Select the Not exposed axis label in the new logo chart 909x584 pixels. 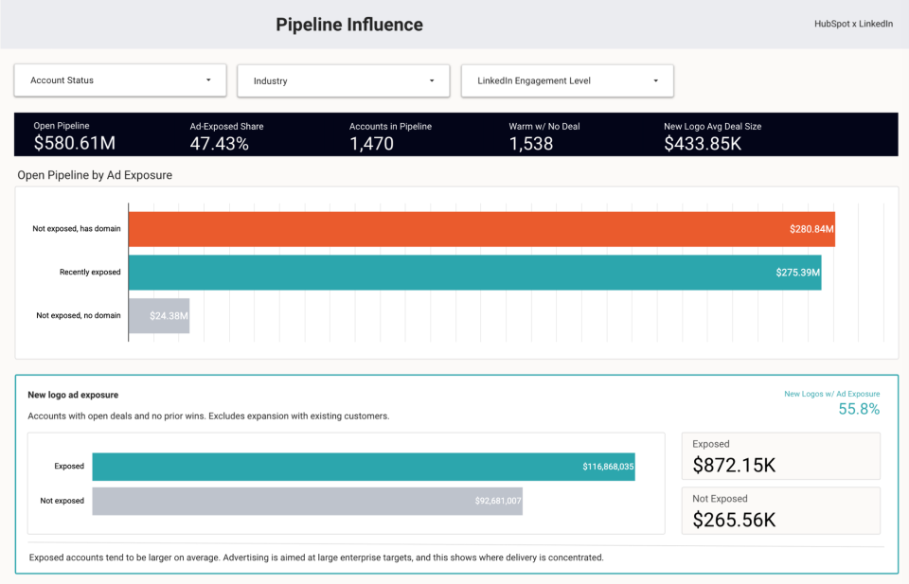point(62,501)
